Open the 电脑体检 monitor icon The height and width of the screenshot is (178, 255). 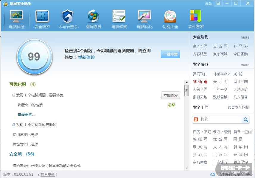[16, 16]
